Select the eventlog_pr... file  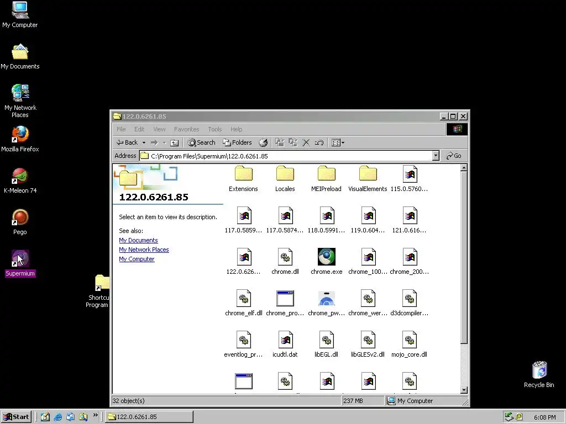coord(243,344)
